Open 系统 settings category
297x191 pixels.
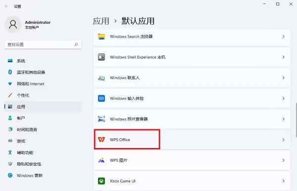coord(43,61)
